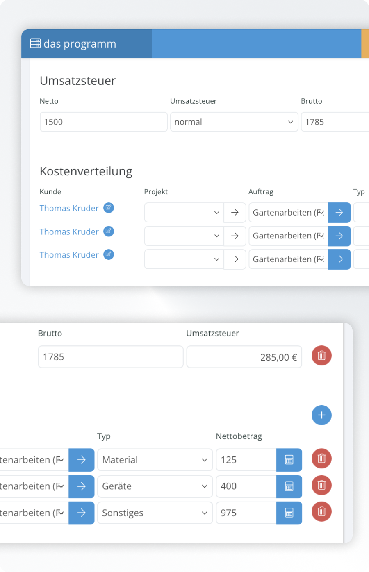Click blue arrow left of Material dropdown
The image size is (369, 572).
[82, 460]
